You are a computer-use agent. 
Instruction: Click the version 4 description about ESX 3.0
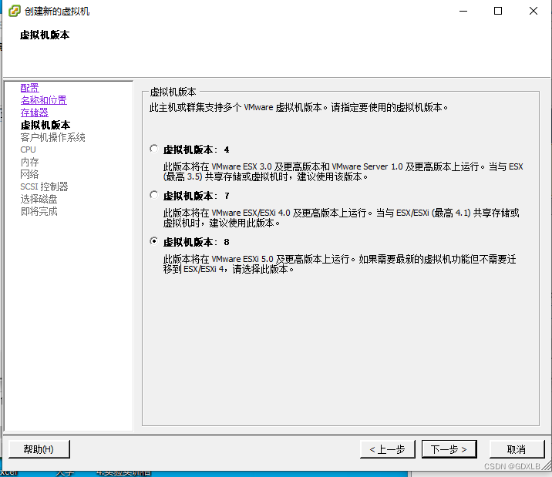point(343,171)
